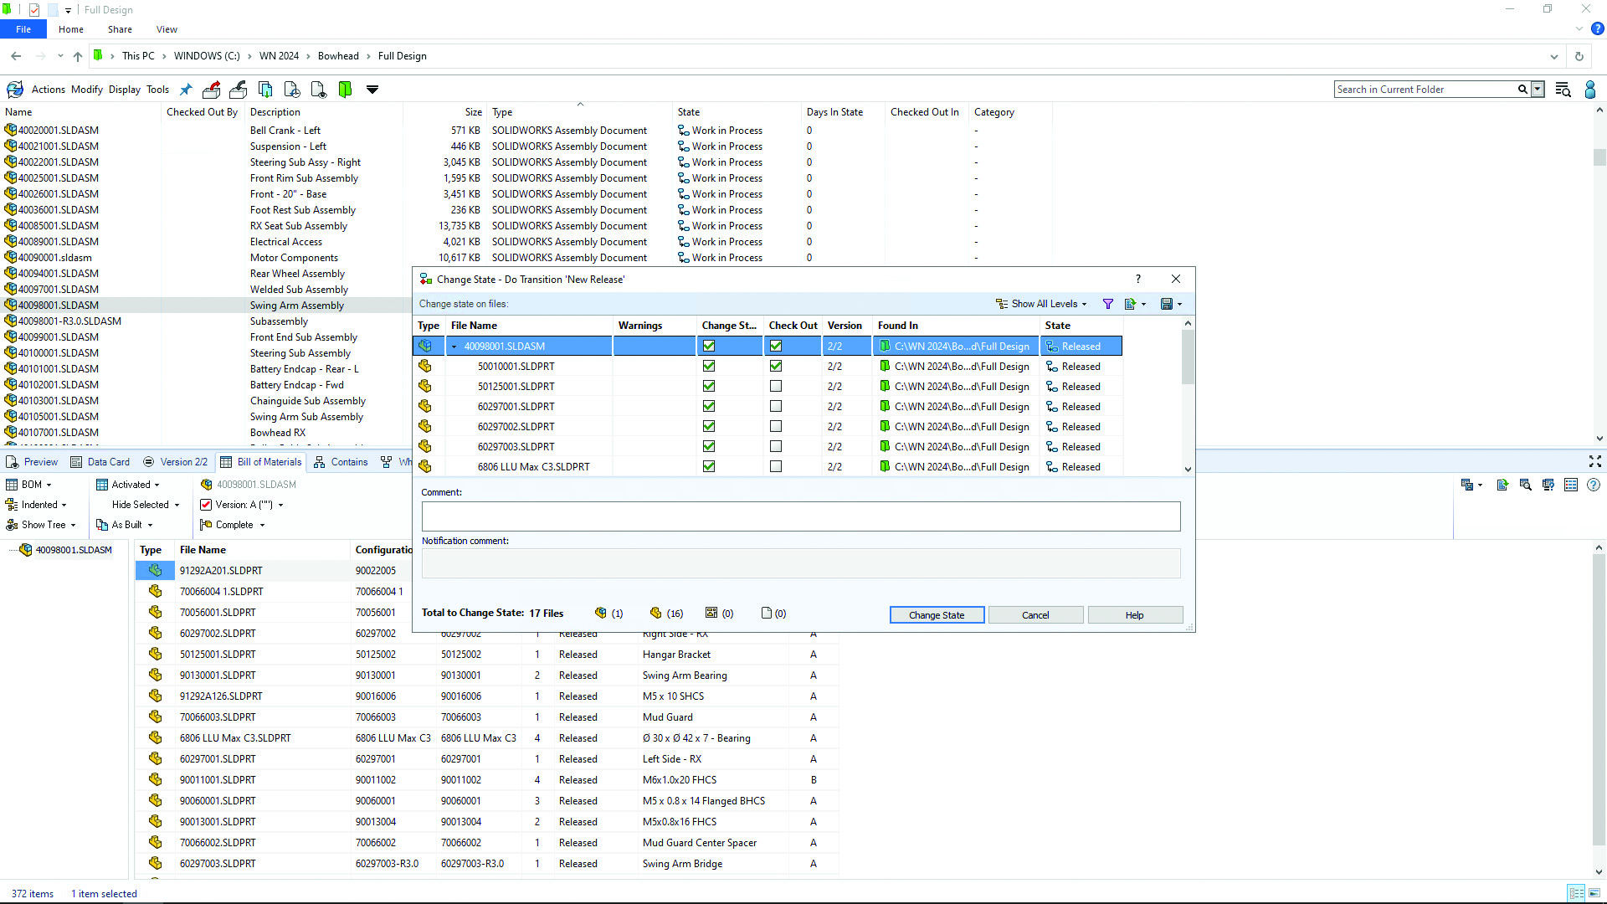This screenshot has height=904, width=1607.
Task: Enable checkout checkbox for 40098001.SLDASM
Action: 776,346
